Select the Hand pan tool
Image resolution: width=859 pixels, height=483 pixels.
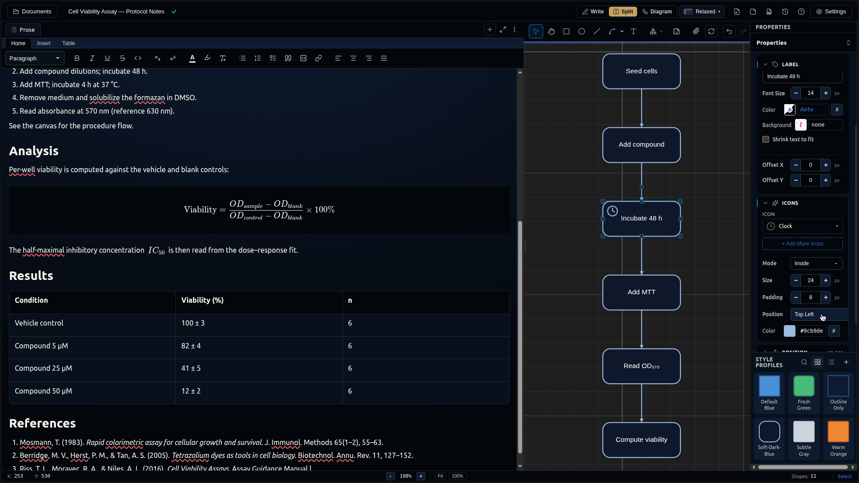coord(551,31)
